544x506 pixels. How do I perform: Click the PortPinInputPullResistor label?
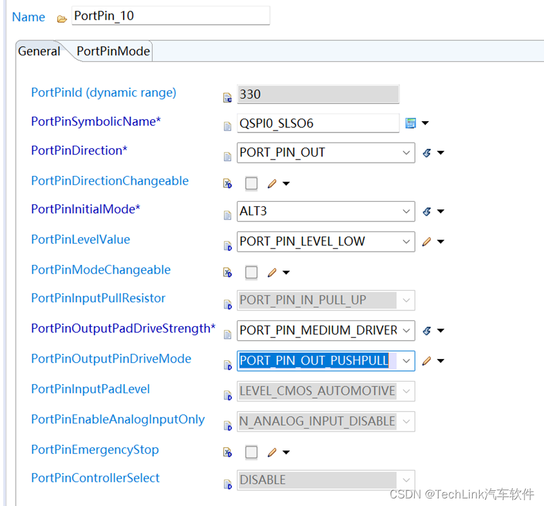tap(98, 298)
